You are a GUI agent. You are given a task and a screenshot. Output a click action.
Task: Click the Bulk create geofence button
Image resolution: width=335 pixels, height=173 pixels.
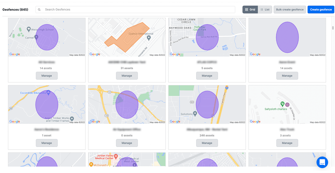click(x=289, y=9)
